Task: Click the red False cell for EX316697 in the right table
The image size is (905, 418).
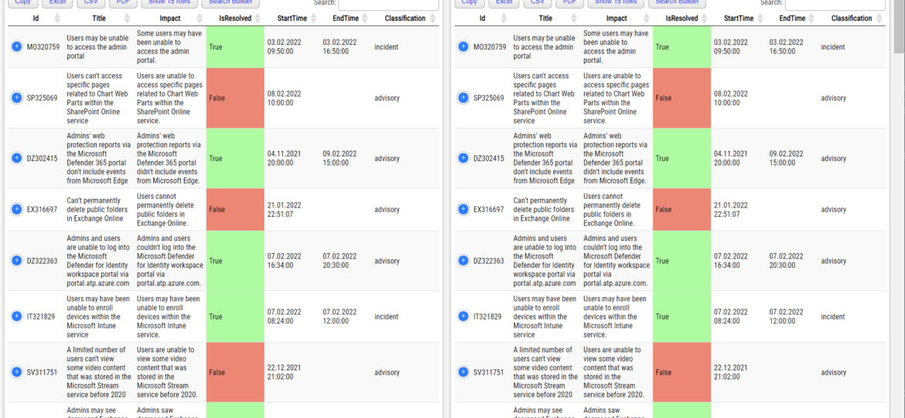Action: click(x=681, y=209)
